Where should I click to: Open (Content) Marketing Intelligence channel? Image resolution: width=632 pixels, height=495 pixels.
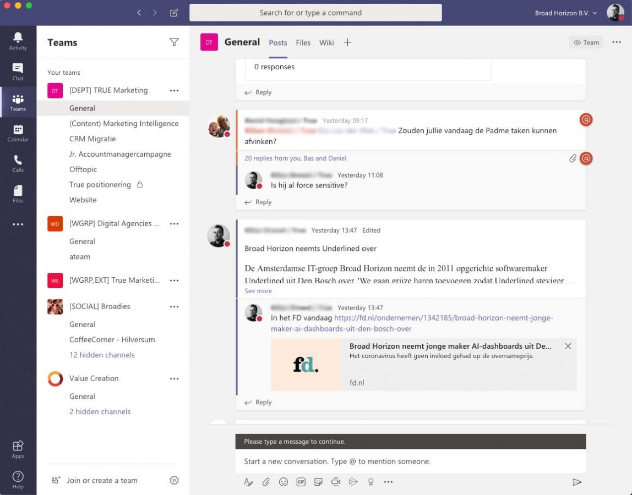click(x=124, y=123)
